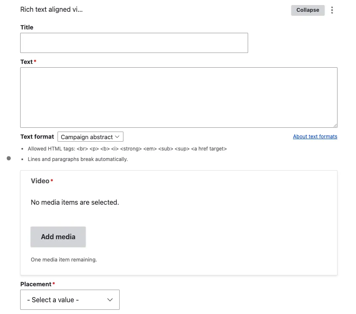The image size is (356, 314).
Task: Click the Video section heading
Action: (40, 181)
